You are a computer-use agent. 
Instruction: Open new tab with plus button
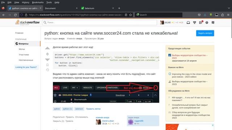tap(119, 8)
